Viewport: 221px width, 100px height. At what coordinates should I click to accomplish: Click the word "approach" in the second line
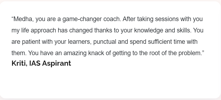[43, 31]
